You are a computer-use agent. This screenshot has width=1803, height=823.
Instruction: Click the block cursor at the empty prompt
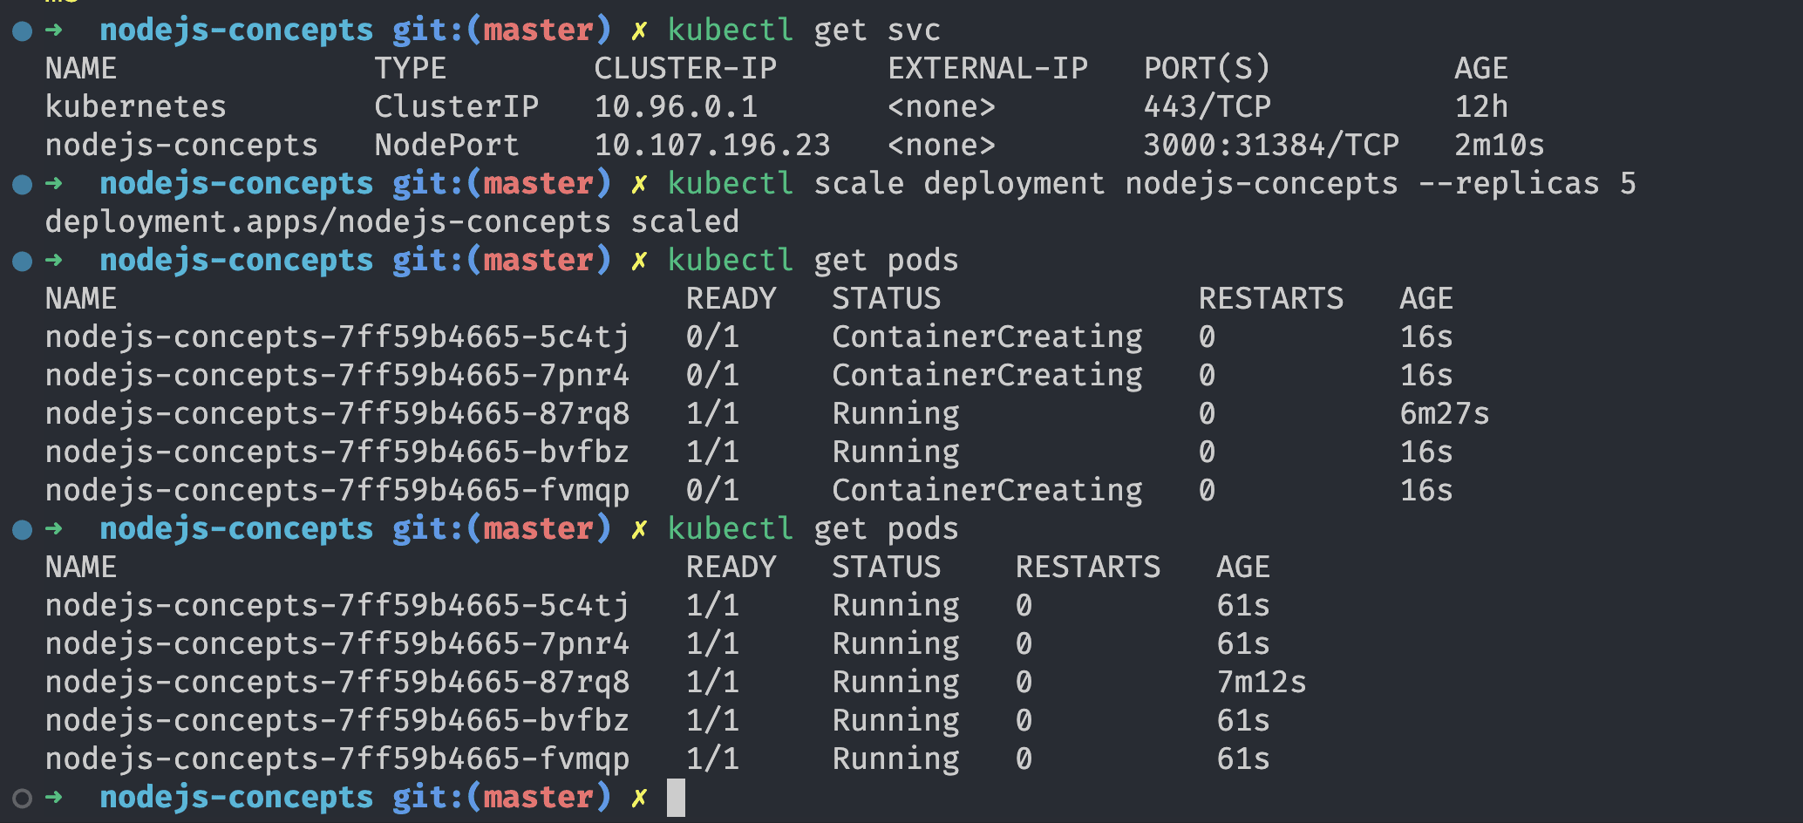[x=676, y=798]
